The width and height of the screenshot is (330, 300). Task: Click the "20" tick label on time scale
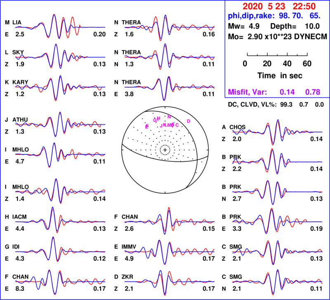[x=267, y=64]
